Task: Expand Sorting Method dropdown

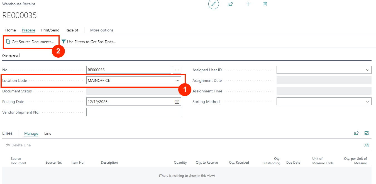Action: (x=367, y=102)
